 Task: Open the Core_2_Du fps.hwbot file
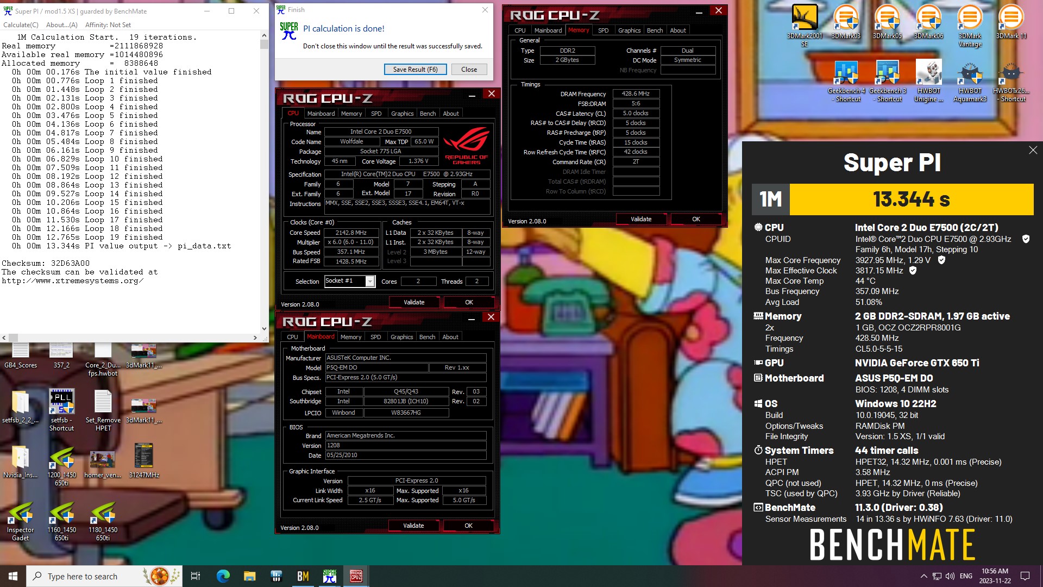[103, 359]
